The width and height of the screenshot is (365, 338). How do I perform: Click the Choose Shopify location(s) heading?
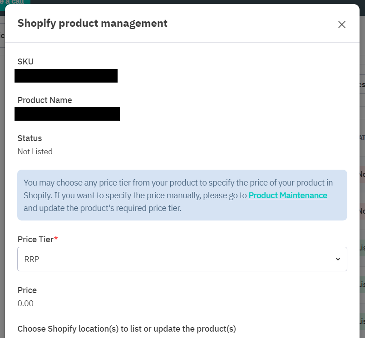click(127, 328)
